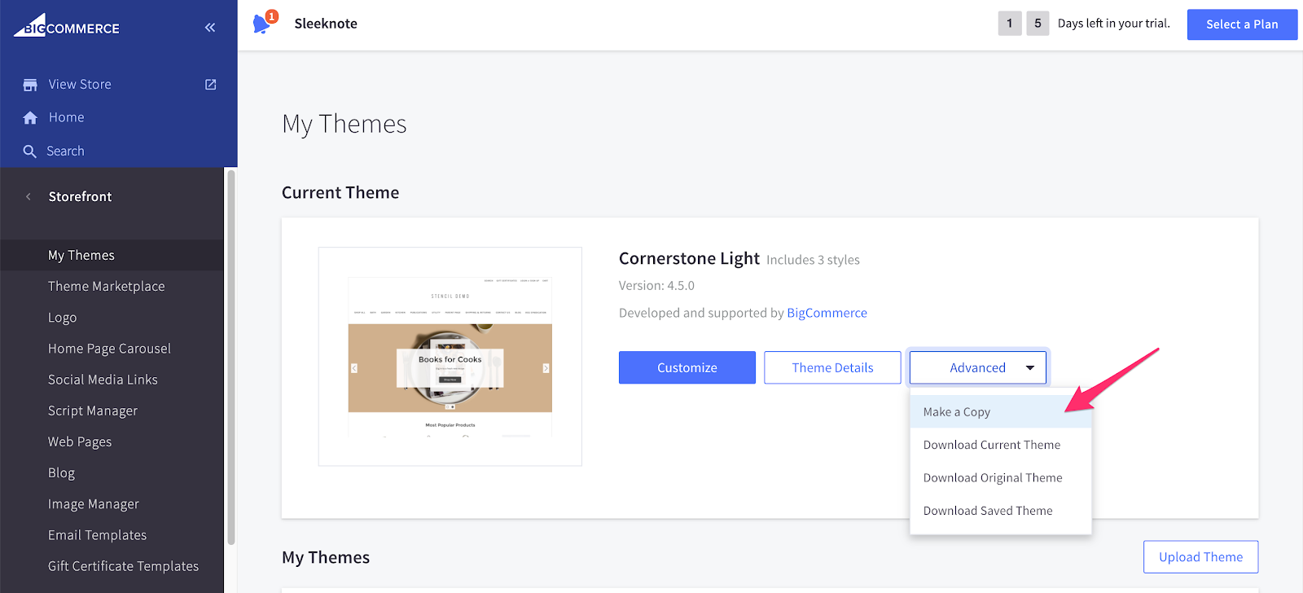Click the BigCommerce logo

tap(67, 26)
